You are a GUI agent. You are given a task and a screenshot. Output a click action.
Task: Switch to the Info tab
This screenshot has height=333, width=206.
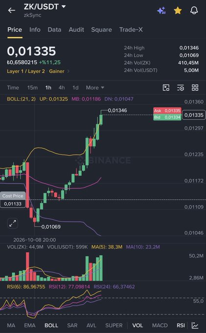point(35,29)
